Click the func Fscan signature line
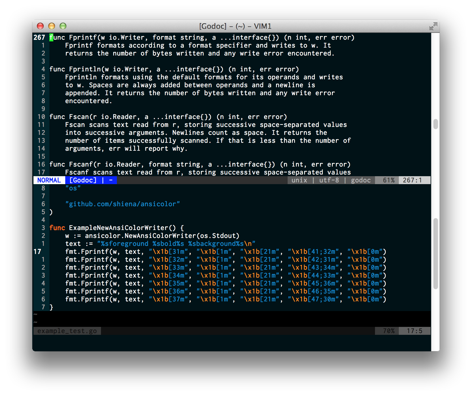472x396 pixels. click(168, 117)
